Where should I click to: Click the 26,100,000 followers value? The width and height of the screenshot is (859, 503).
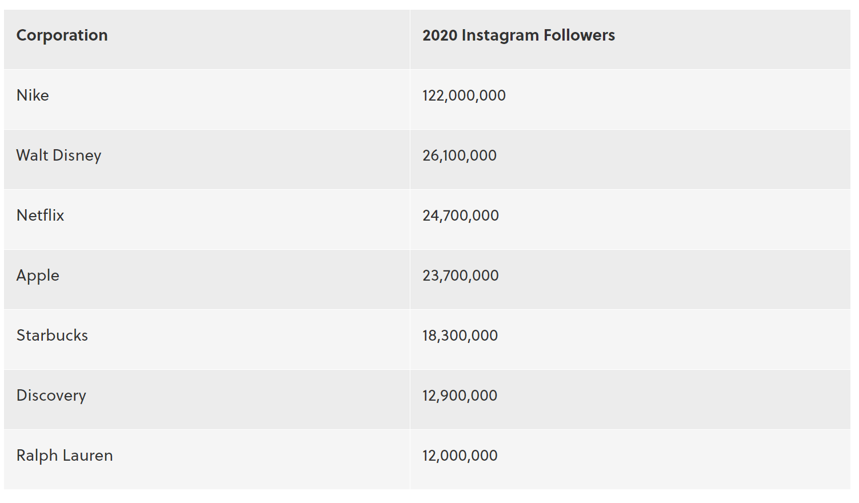459,155
